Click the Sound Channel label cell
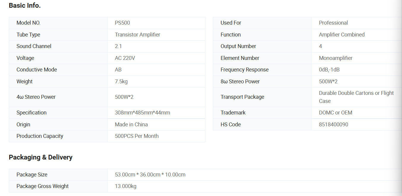The width and height of the screenshot is (402, 196). [x=34, y=46]
